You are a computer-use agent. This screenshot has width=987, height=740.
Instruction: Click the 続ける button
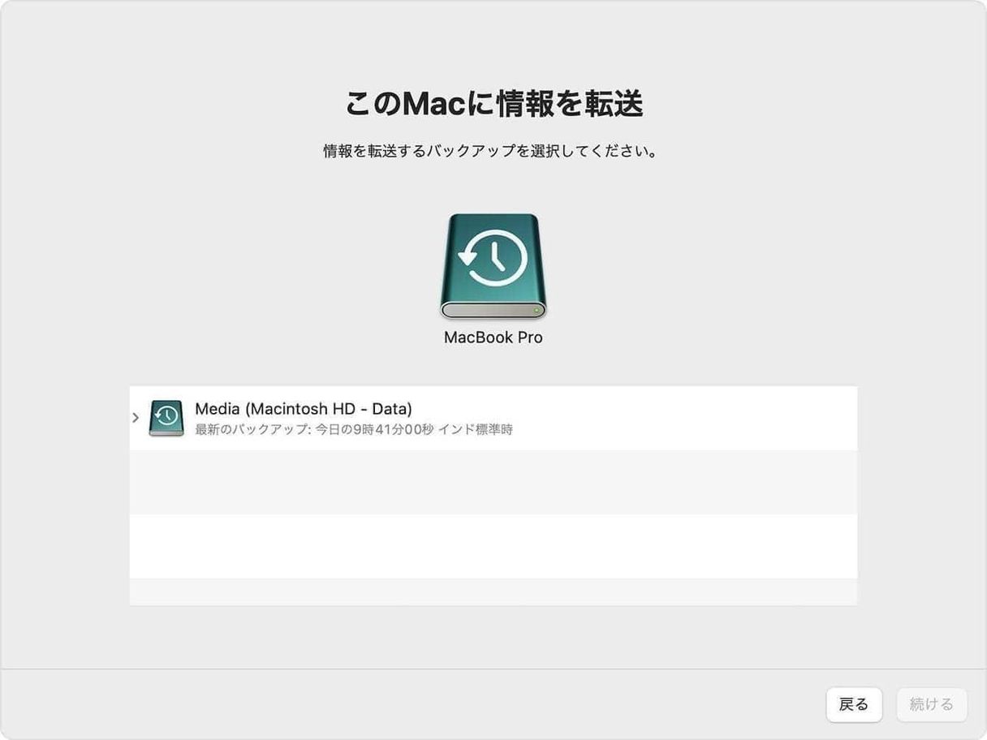[x=931, y=704]
